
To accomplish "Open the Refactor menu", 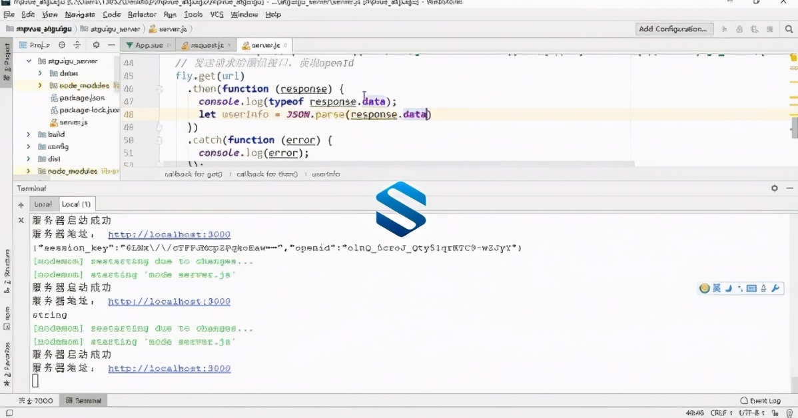I will pyautogui.click(x=142, y=14).
